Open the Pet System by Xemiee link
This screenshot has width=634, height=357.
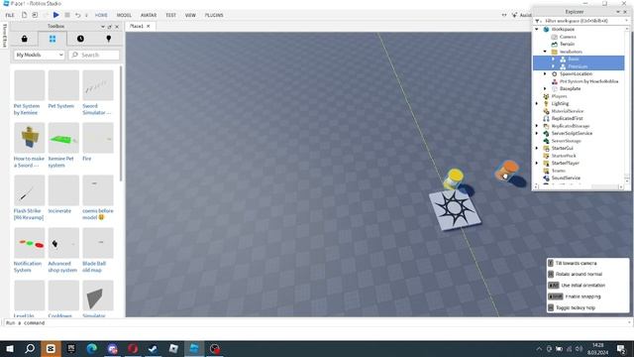click(27, 109)
